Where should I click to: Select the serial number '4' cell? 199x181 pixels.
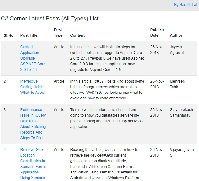5,150
